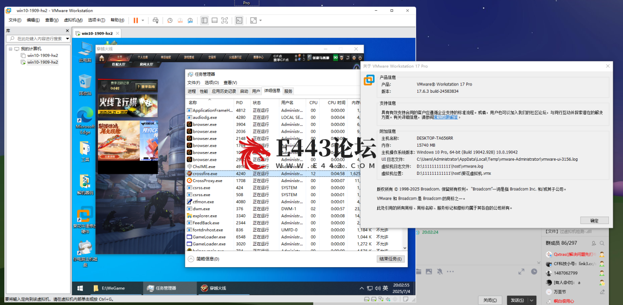This screenshot has height=305, width=623.
Task: Select the crossfire.exe process row
Action: pos(273,173)
